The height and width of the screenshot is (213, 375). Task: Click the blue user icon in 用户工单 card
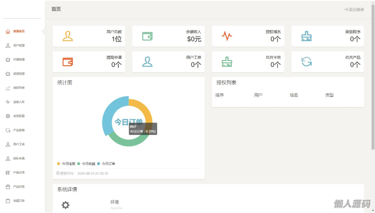coord(147,61)
